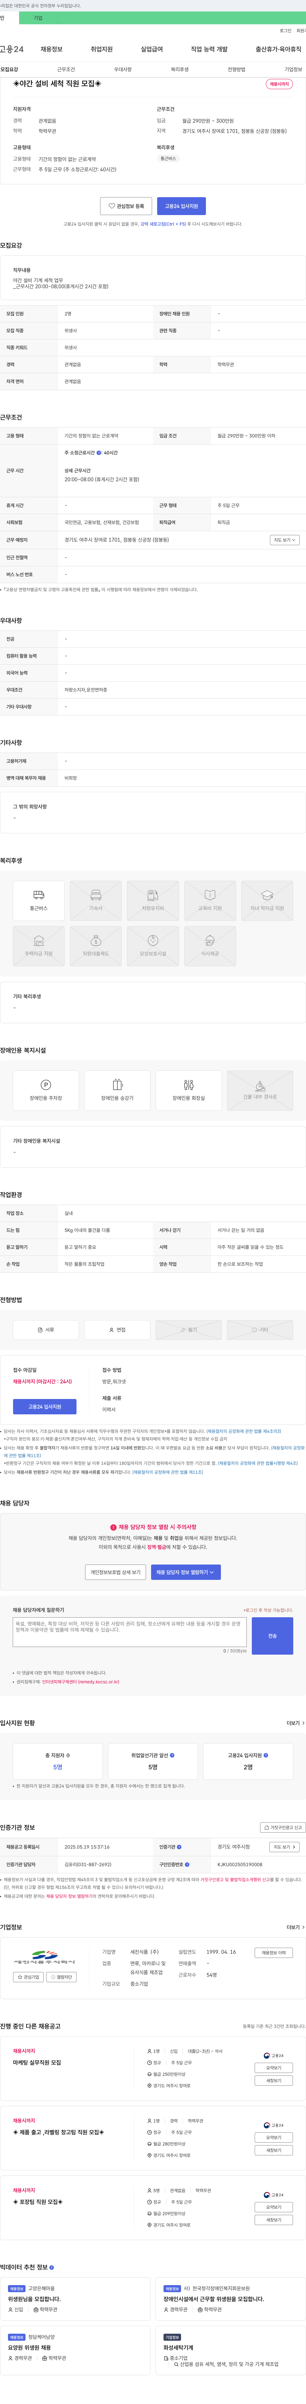
Task: Open the 채용정보 top menu
Action: [51, 50]
